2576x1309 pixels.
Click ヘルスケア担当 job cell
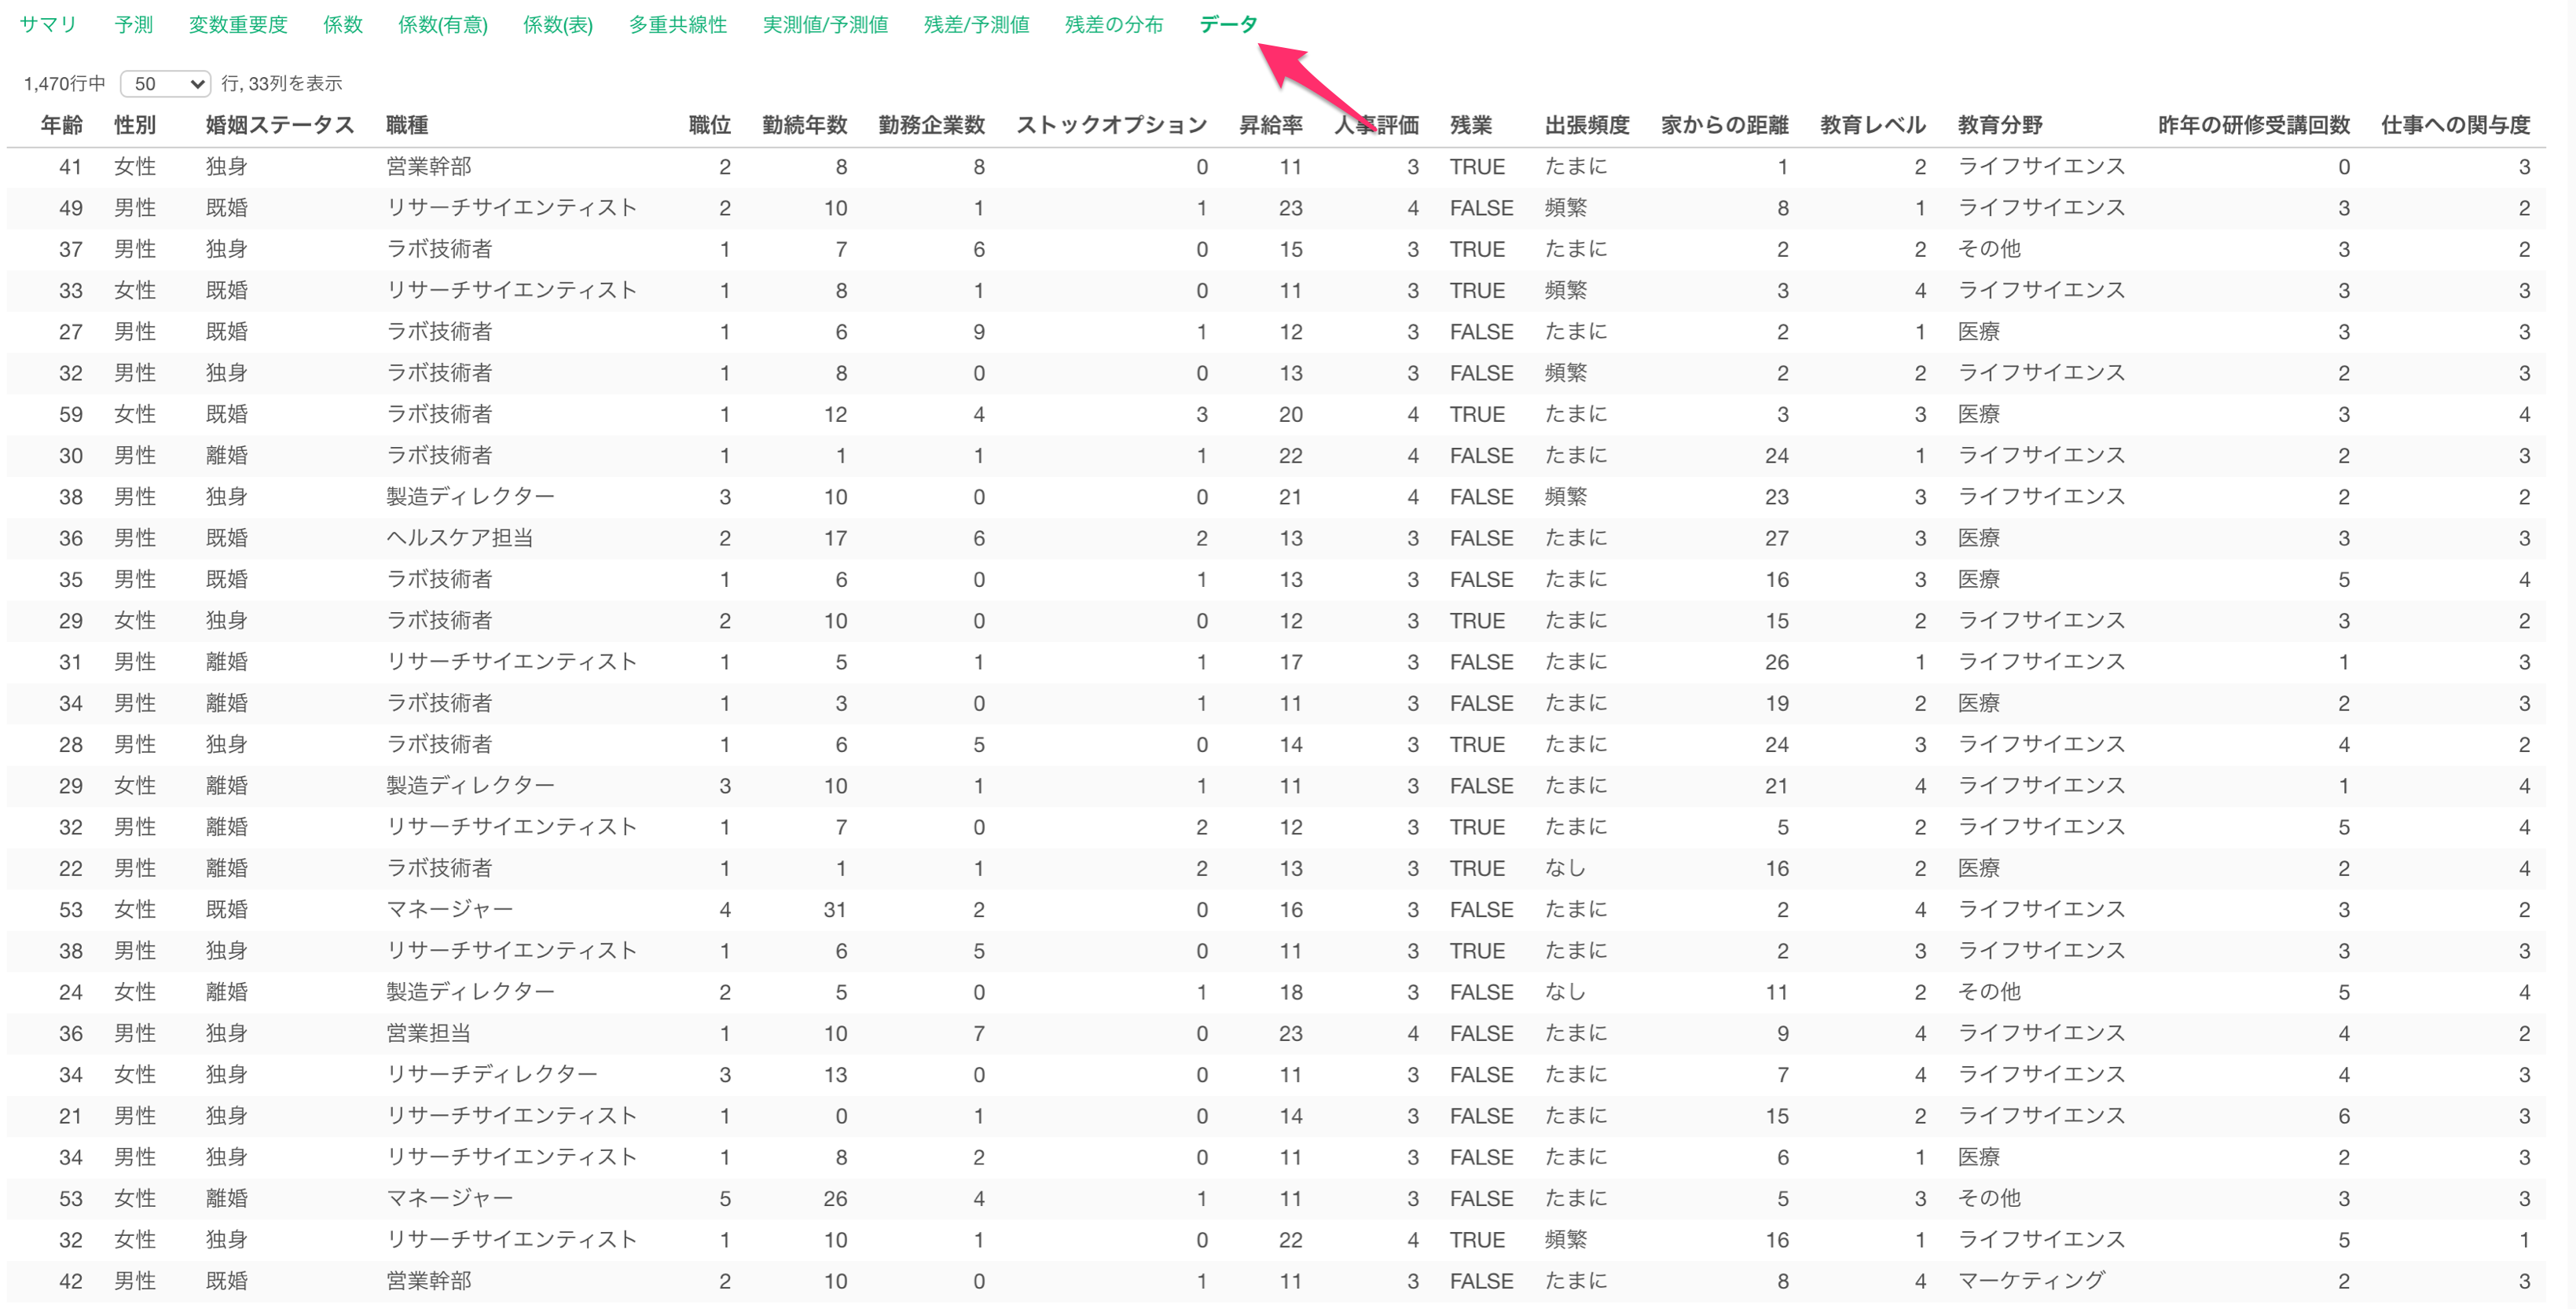(x=460, y=538)
